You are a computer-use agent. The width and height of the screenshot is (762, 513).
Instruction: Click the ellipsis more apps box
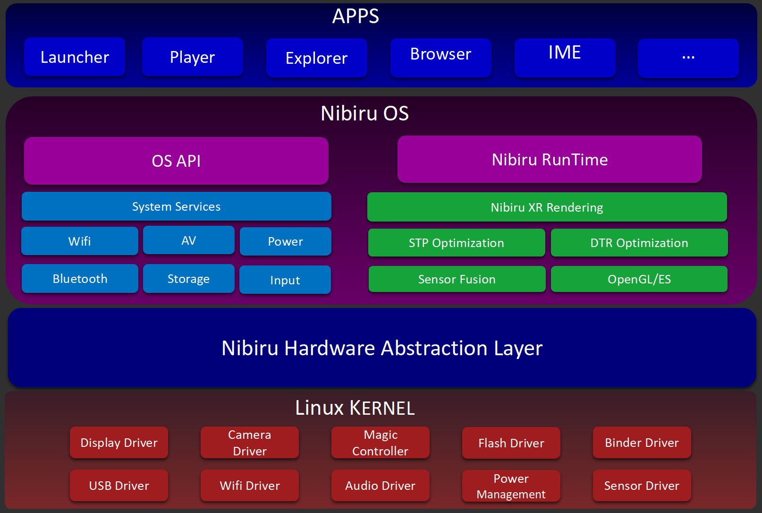tap(688, 58)
